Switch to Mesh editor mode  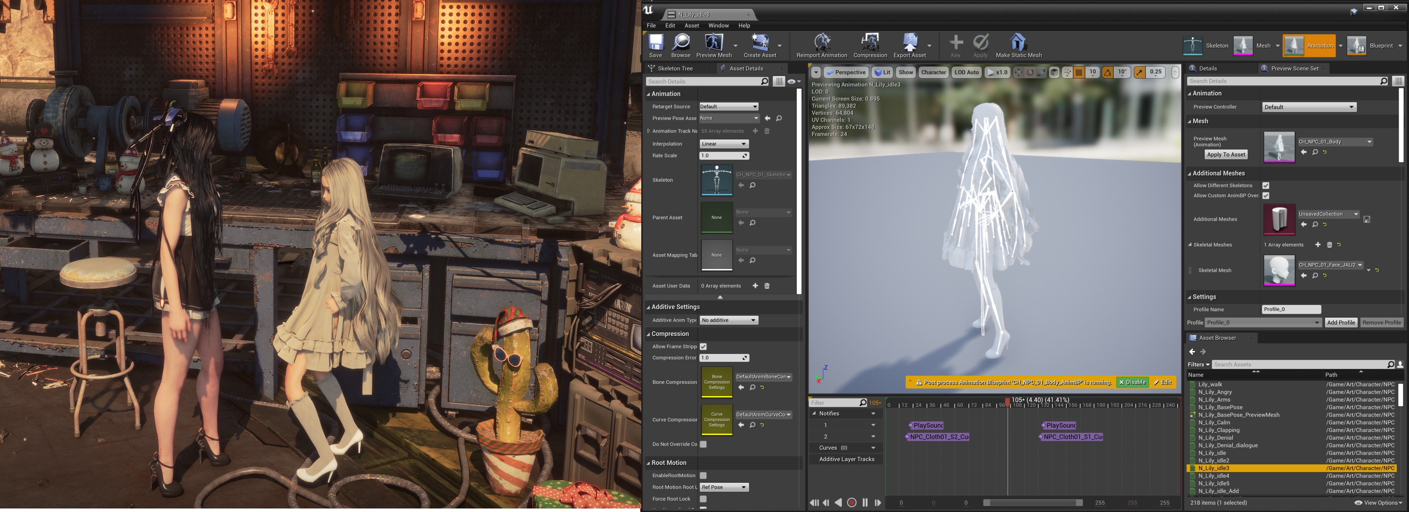coord(1252,46)
